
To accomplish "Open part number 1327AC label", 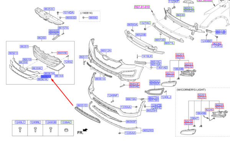I will (145, 23).
